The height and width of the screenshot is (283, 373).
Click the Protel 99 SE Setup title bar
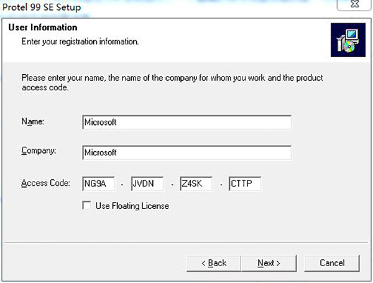pyautogui.click(x=155, y=6)
